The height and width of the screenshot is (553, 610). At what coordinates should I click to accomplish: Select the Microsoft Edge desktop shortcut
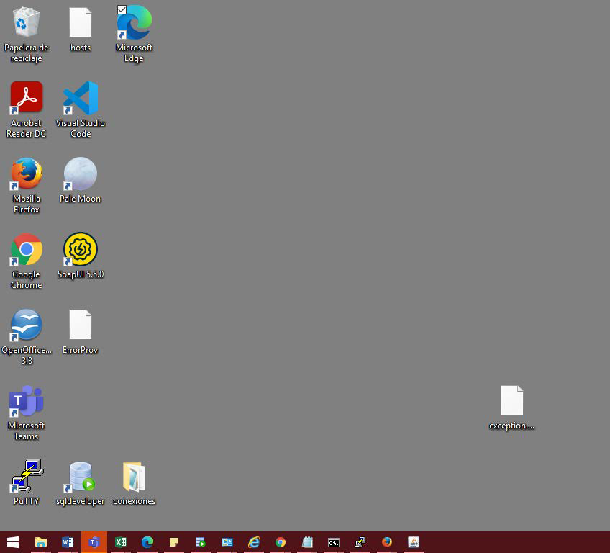pos(135,22)
